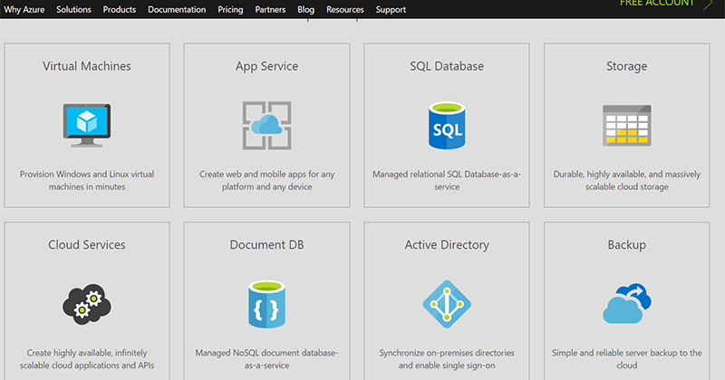Viewport: 725px width, 380px height.
Task: Go to Documentation in the navigation bar
Action: 177,9
